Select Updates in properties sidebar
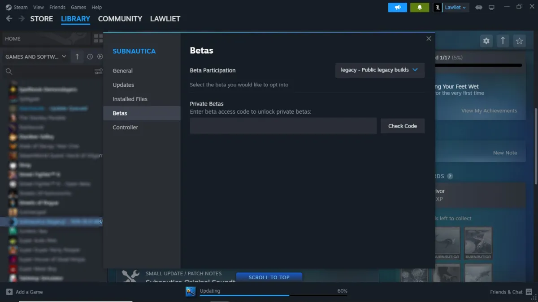Image resolution: width=538 pixels, height=302 pixels. click(142, 85)
